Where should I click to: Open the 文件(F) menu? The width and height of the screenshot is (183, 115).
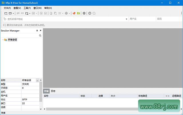(7, 8)
